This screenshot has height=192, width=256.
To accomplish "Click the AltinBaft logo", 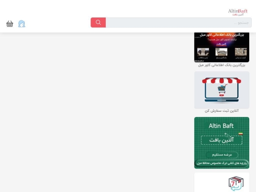I will pyautogui.click(x=238, y=12).
